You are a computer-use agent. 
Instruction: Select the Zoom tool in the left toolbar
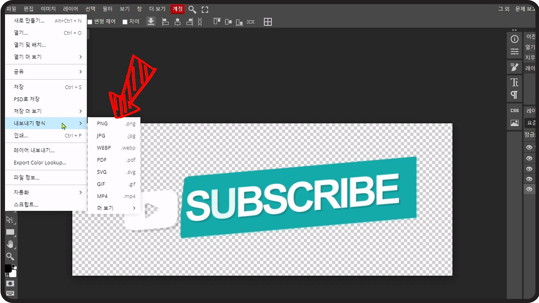pyautogui.click(x=10, y=256)
